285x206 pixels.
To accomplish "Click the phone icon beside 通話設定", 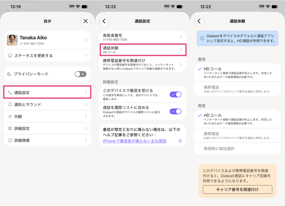I will (x=10, y=93).
